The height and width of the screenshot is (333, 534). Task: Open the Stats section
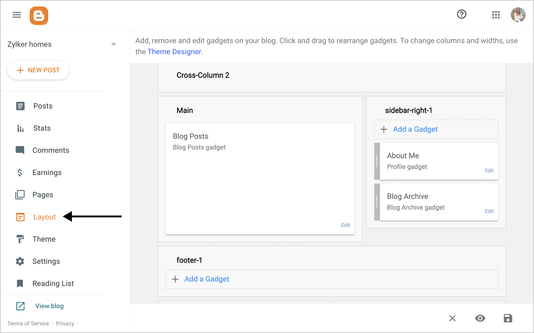coord(42,128)
